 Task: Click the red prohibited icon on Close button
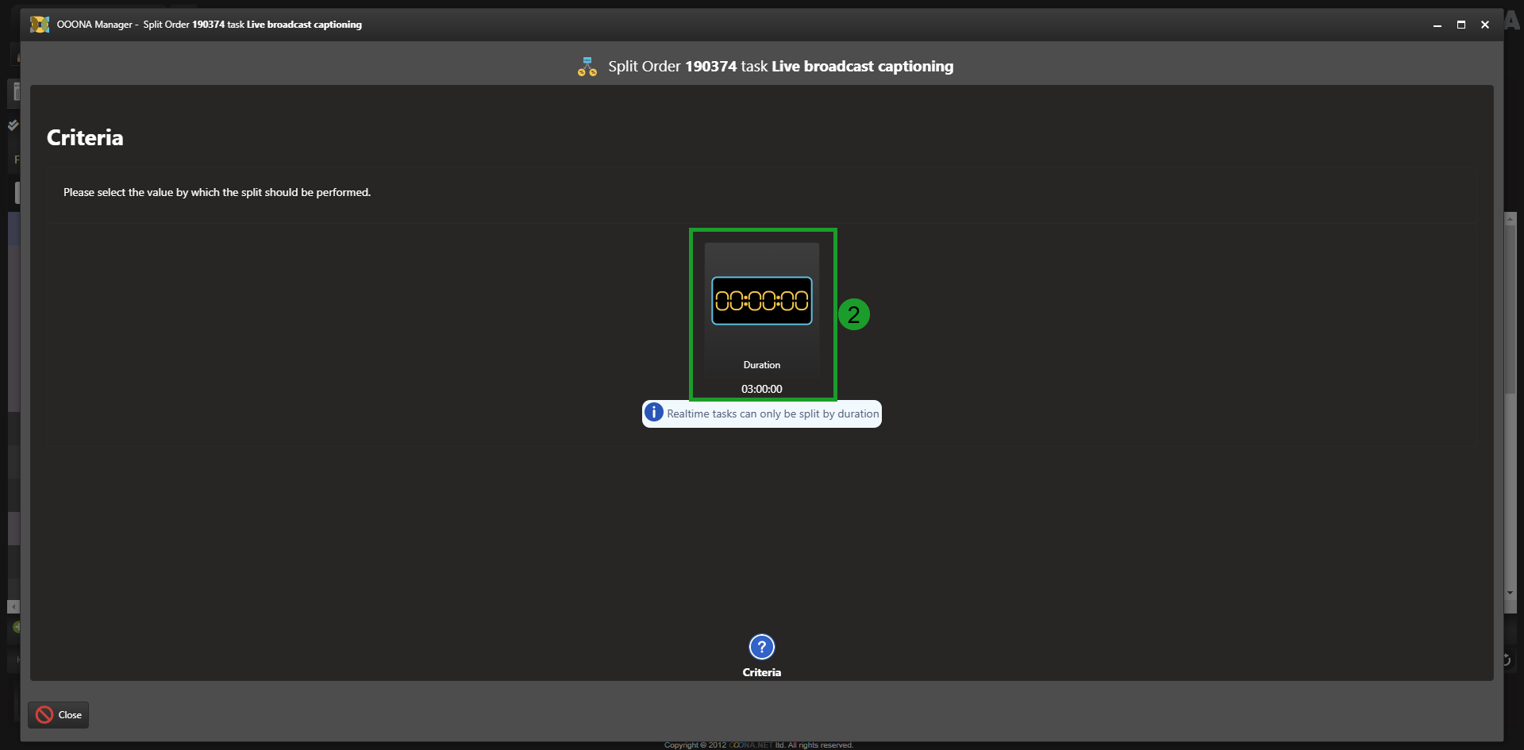44,715
